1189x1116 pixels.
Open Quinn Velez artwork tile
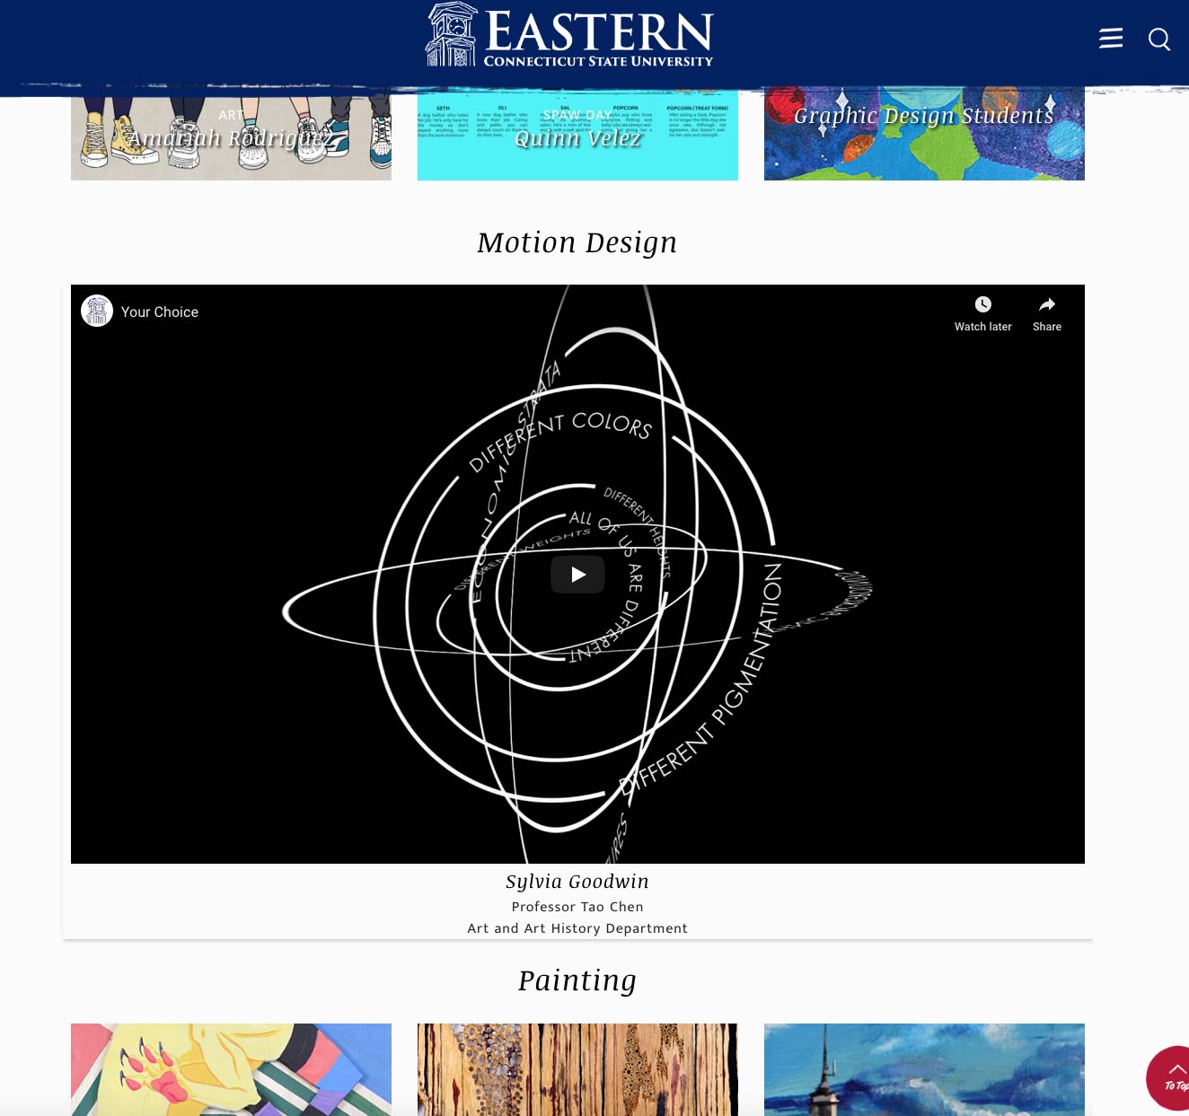coord(577,138)
